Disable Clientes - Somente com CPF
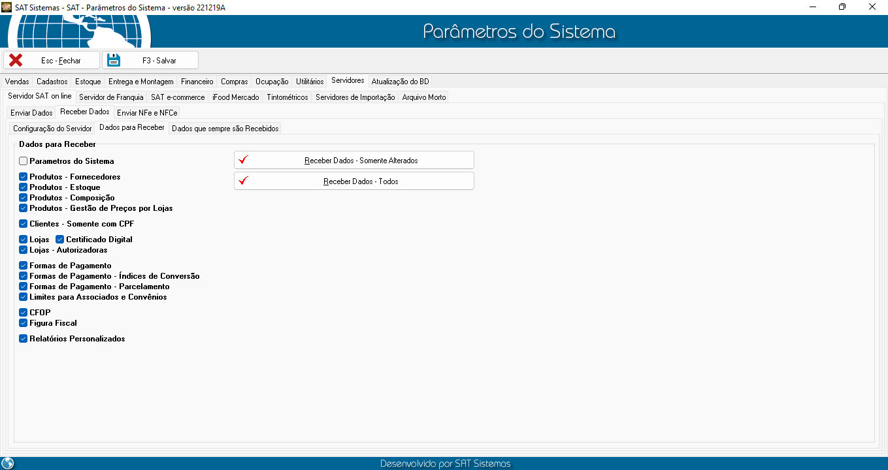The width and height of the screenshot is (888, 470). [24, 224]
